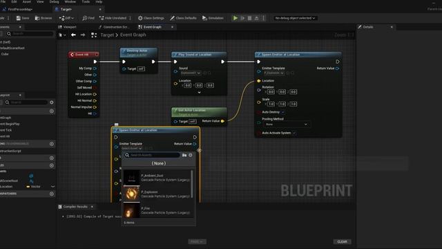Select P_Ambient_Dust particle asset
The image size is (442, 249).
click(x=157, y=178)
